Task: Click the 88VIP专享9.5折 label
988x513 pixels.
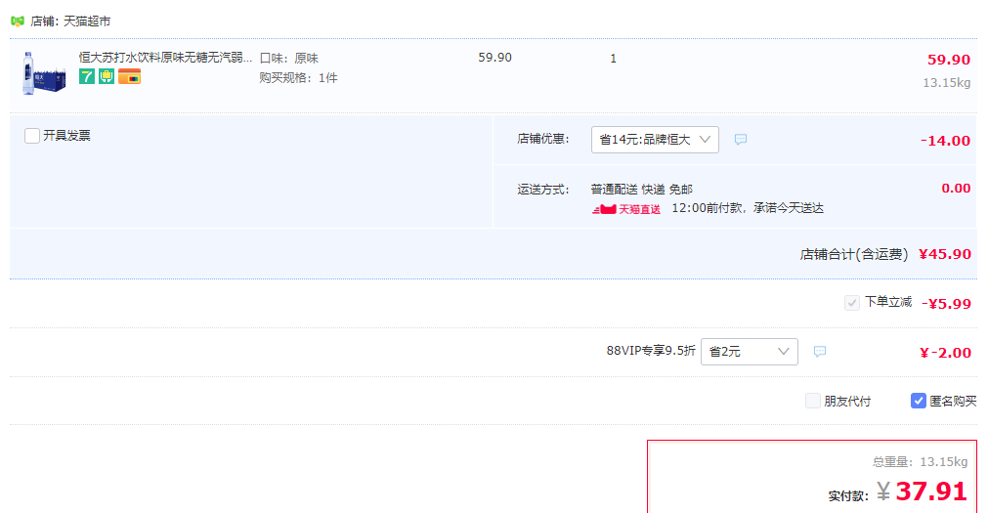Action: [x=651, y=351]
